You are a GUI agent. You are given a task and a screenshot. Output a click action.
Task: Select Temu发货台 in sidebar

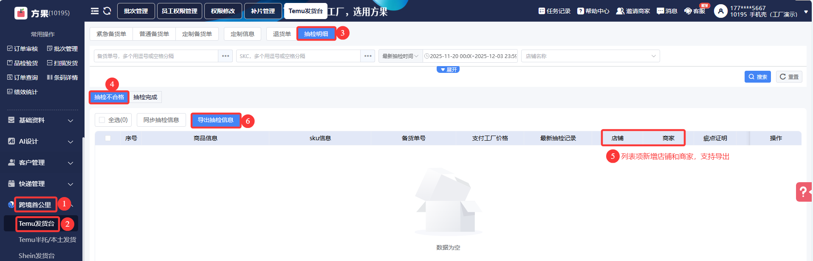[x=37, y=224]
